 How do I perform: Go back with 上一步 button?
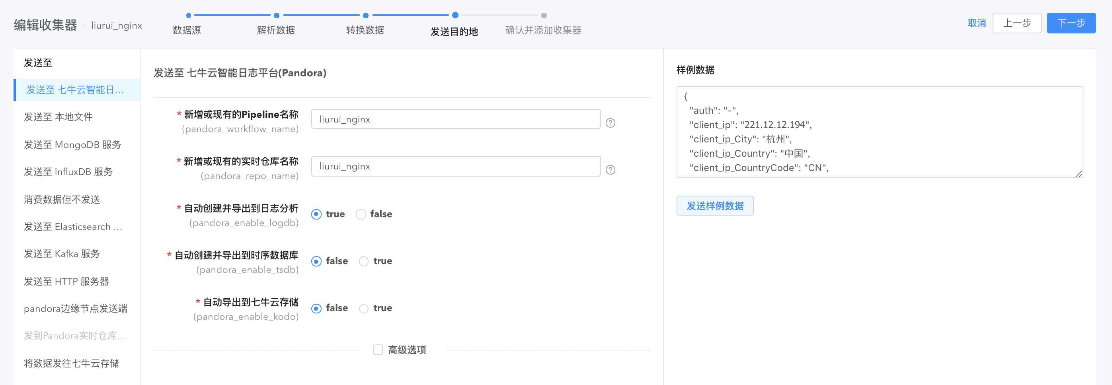tap(1016, 23)
